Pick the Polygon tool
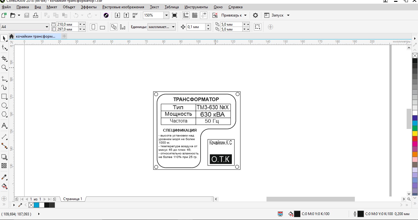This screenshot has height=220, width=418. pyautogui.click(x=4, y=114)
